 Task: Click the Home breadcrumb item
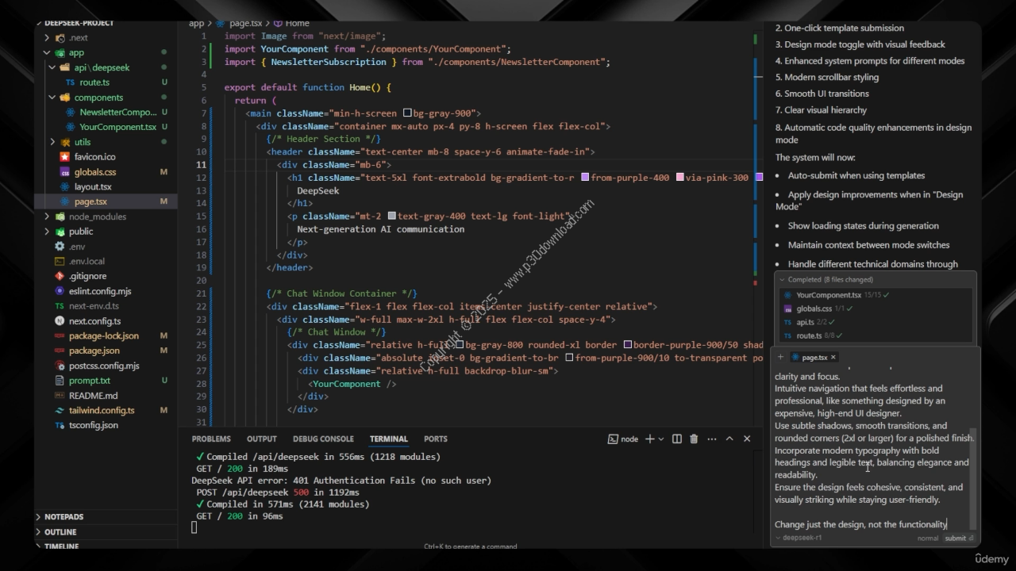[298, 23]
